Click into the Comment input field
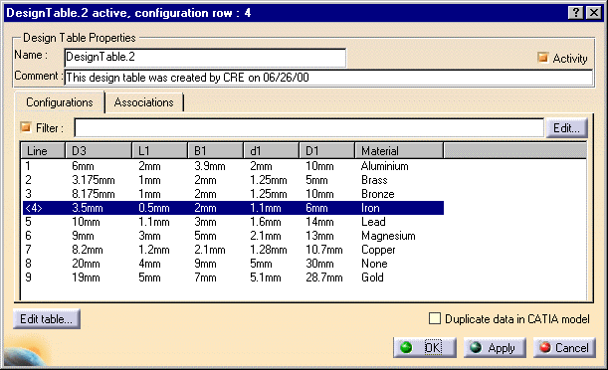This screenshot has height=370, width=608. point(328,78)
